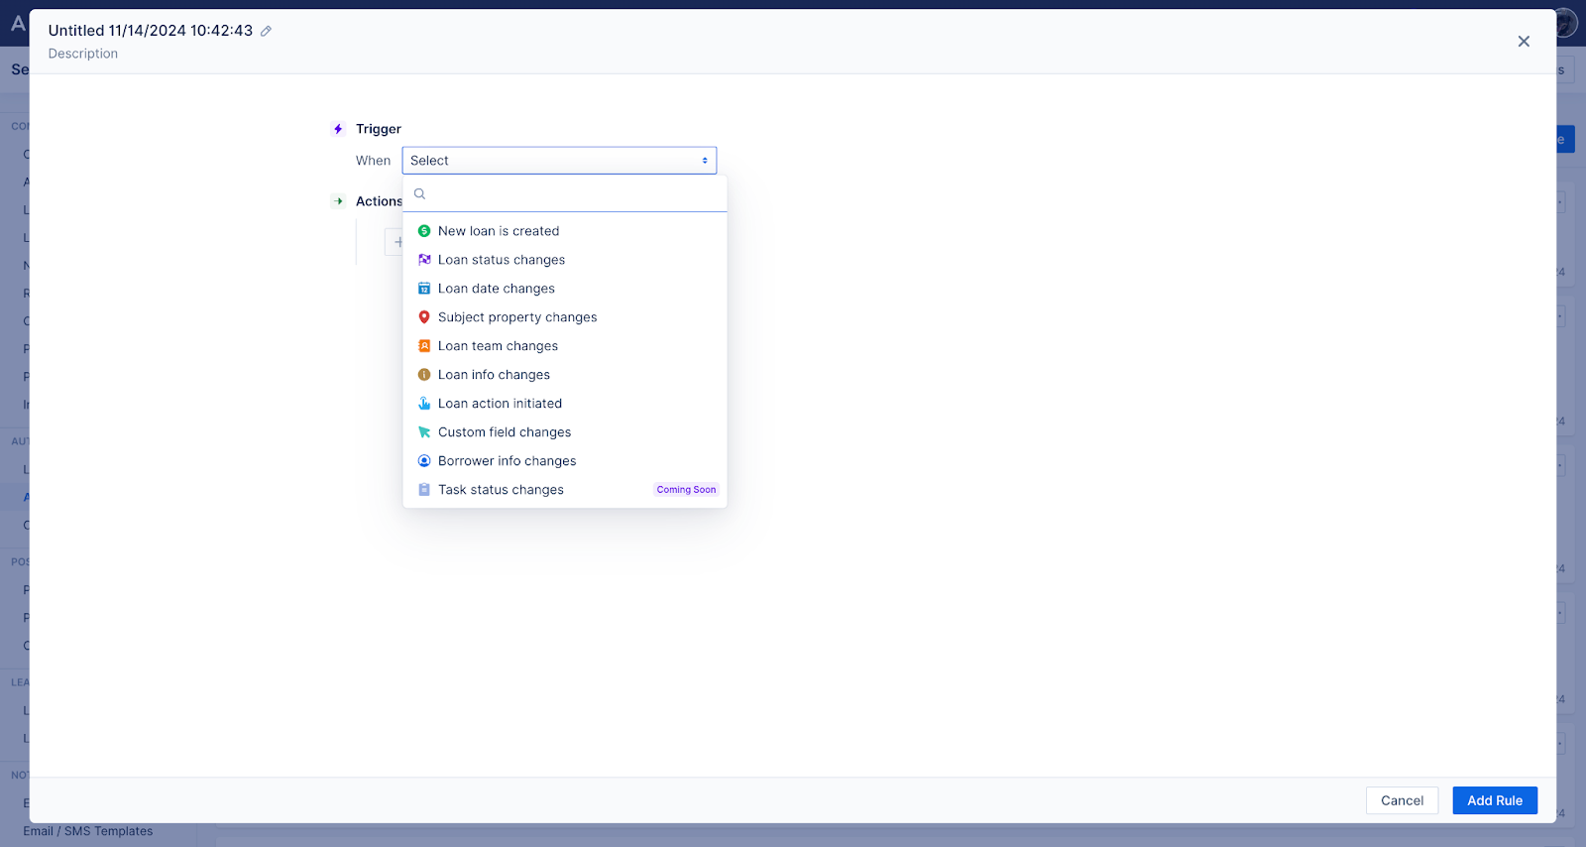Click the lightning bolt Trigger icon

point(338,129)
